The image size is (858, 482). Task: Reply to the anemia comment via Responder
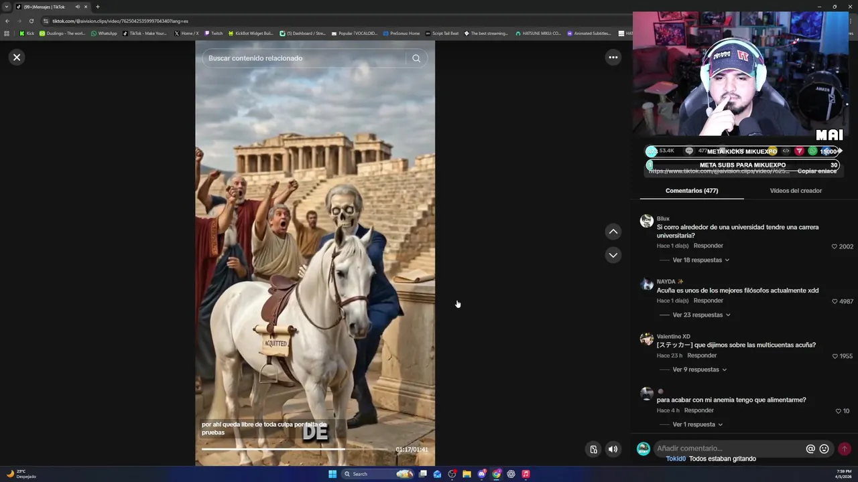click(698, 410)
